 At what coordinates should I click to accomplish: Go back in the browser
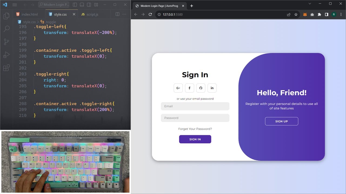pos(136,14)
